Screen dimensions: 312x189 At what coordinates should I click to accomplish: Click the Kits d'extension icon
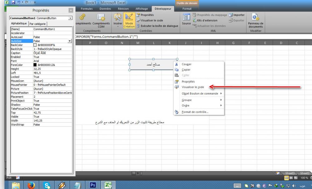tap(194, 20)
